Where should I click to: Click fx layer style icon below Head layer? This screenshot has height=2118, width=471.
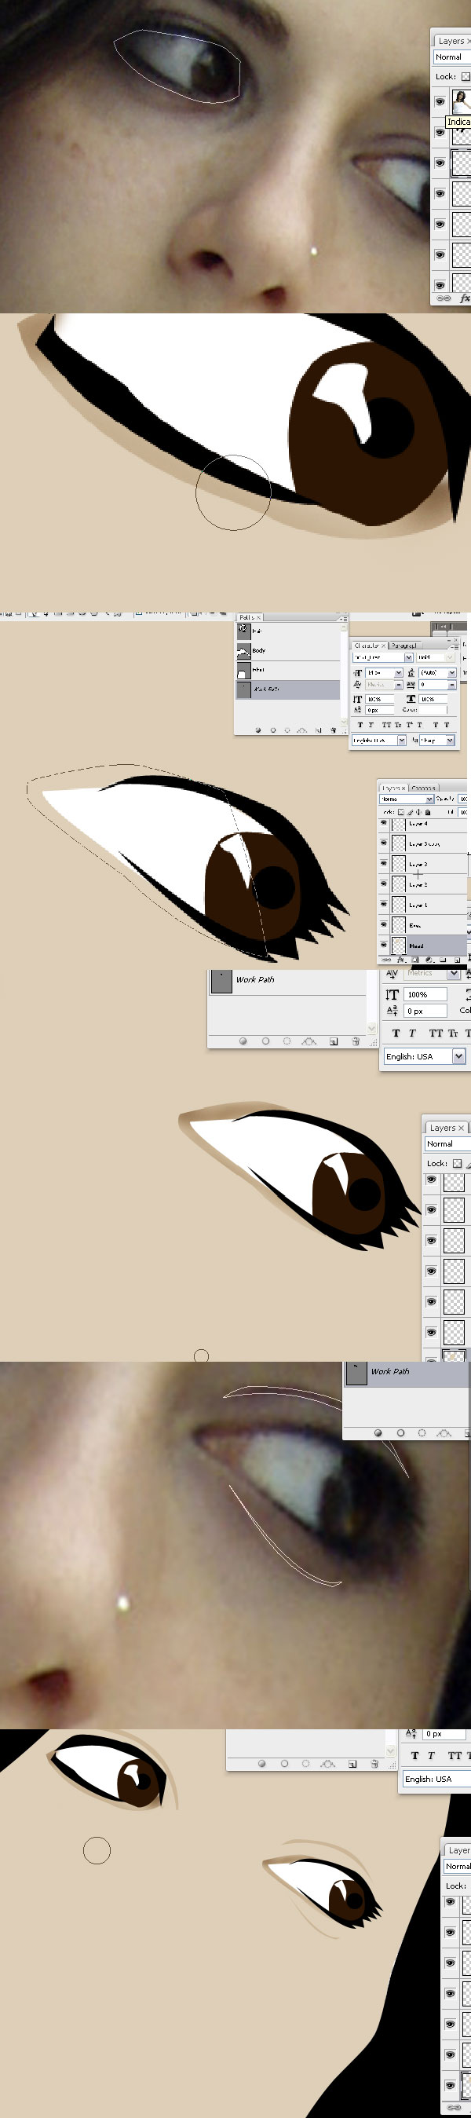[x=400, y=960]
